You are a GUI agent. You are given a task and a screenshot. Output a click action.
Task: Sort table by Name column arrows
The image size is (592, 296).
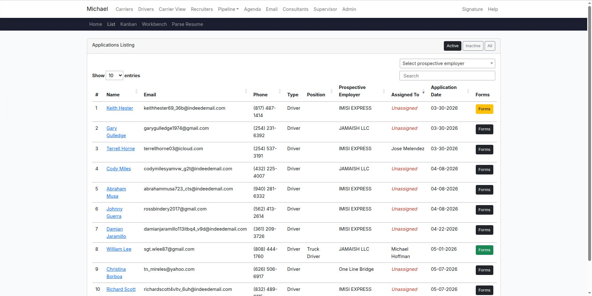136,91
